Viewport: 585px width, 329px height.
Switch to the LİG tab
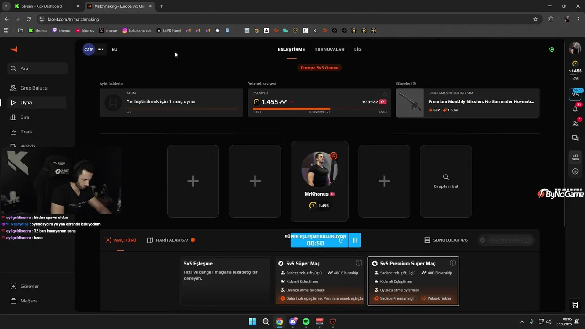click(x=358, y=49)
